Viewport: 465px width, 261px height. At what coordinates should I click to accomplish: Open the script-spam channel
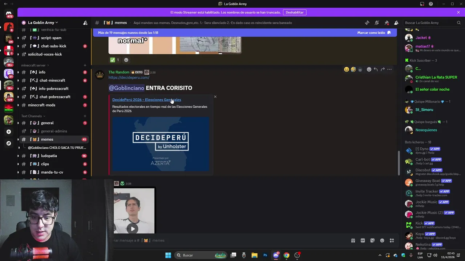(54, 38)
